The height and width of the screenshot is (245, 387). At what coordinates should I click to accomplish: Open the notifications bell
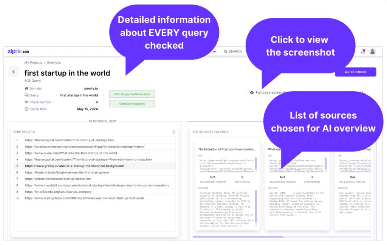(x=363, y=51)
